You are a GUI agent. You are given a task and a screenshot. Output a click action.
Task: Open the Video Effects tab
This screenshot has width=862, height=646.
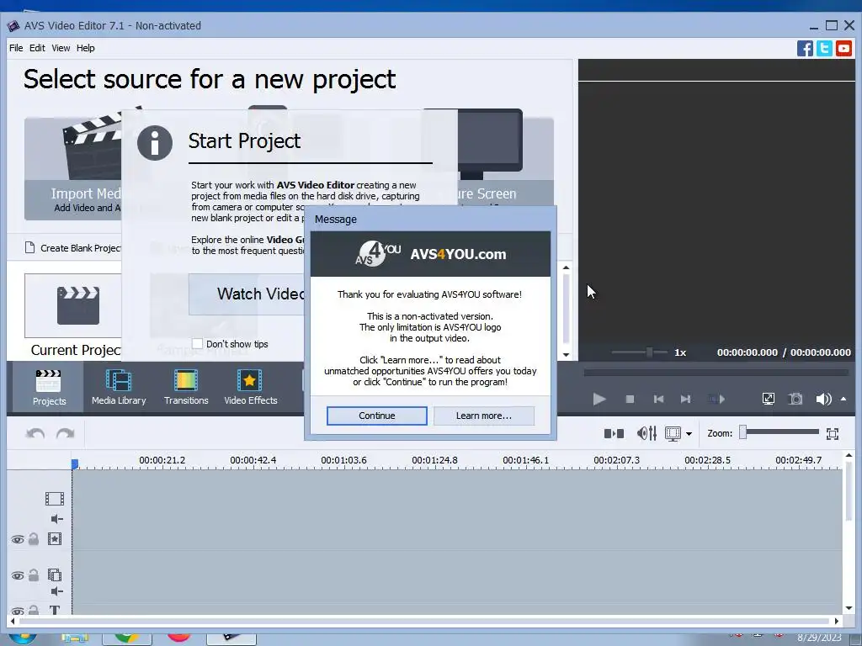[251, 387]
